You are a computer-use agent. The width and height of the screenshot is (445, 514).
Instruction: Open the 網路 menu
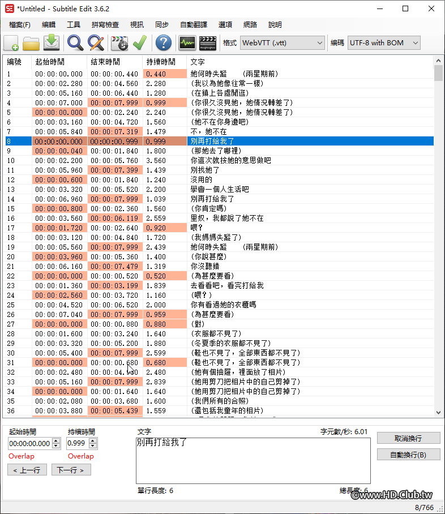(250, 25)
